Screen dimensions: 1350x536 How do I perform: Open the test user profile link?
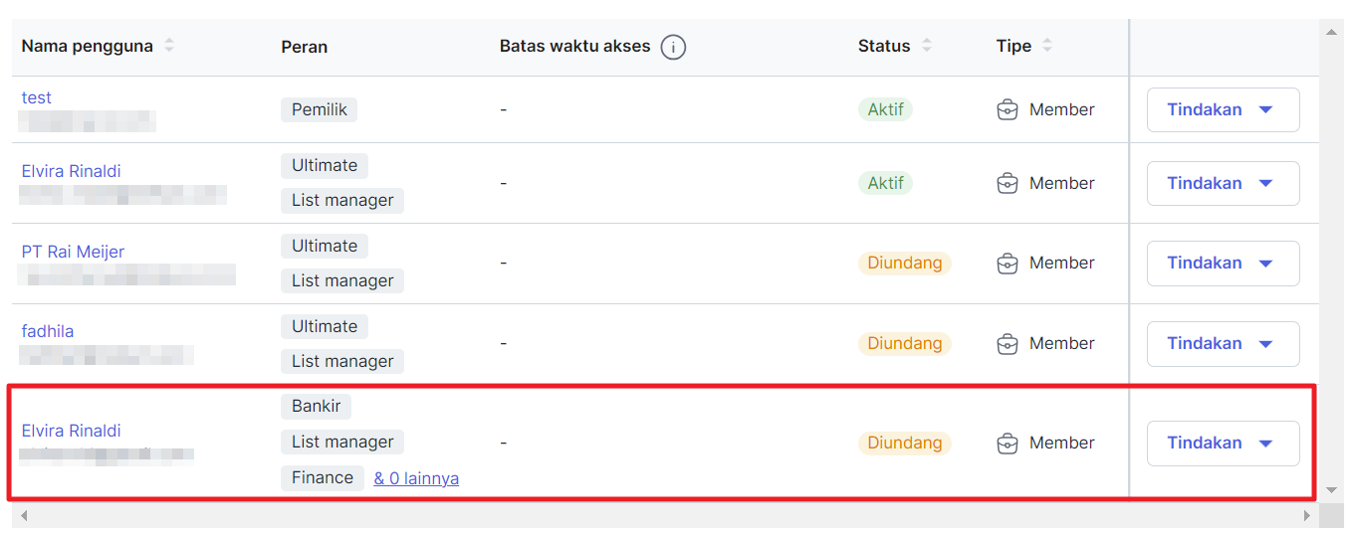pos(37,97)
